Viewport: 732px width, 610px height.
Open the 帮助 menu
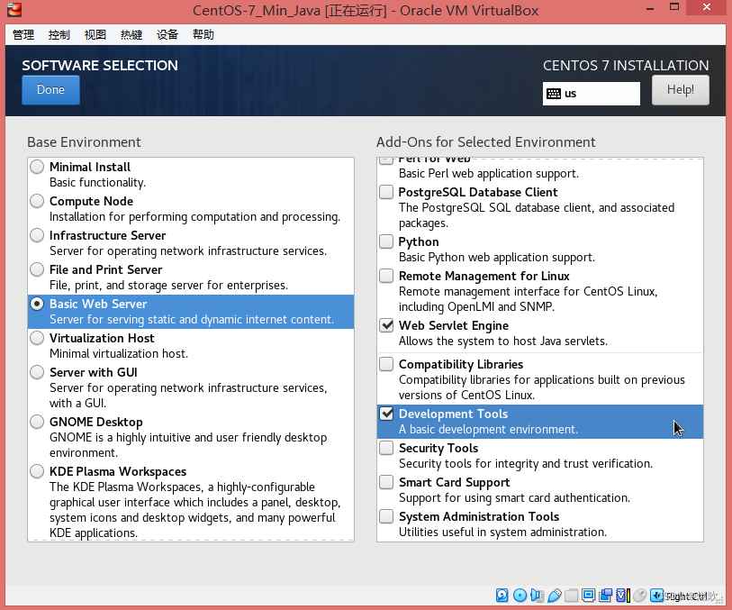(x=203, y=34)
